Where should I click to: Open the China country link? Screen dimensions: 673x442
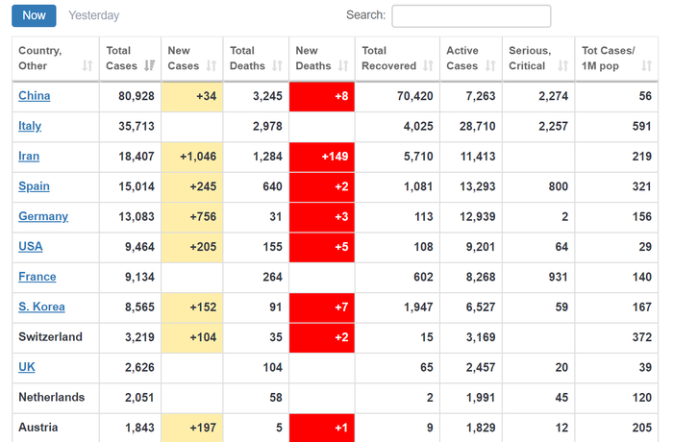click(35, 96)
